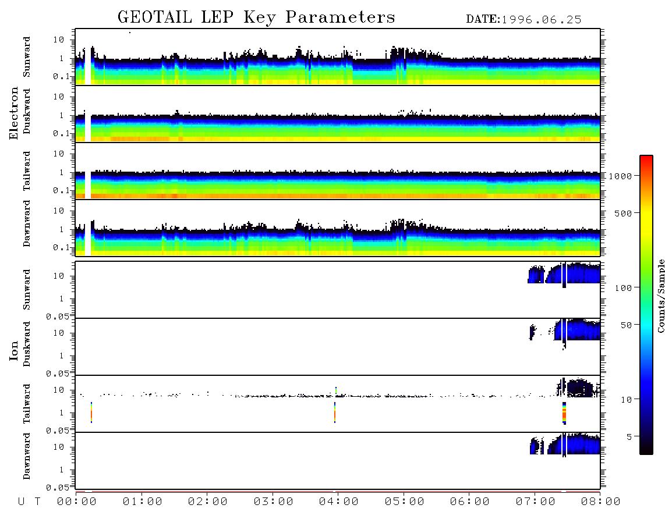This screenshot has width=665, height=512.
Task: Click the 07:00 time tick label
Action: click(536, 502)
